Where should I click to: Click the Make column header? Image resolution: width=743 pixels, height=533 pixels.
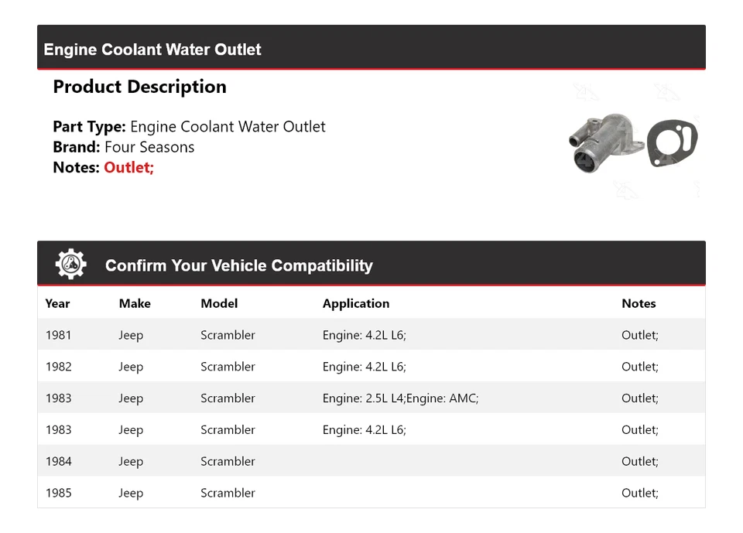coord(135,303)
